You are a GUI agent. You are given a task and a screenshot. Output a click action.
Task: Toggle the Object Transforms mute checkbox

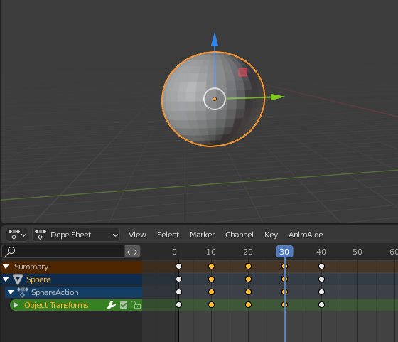(x=124, y=305)
